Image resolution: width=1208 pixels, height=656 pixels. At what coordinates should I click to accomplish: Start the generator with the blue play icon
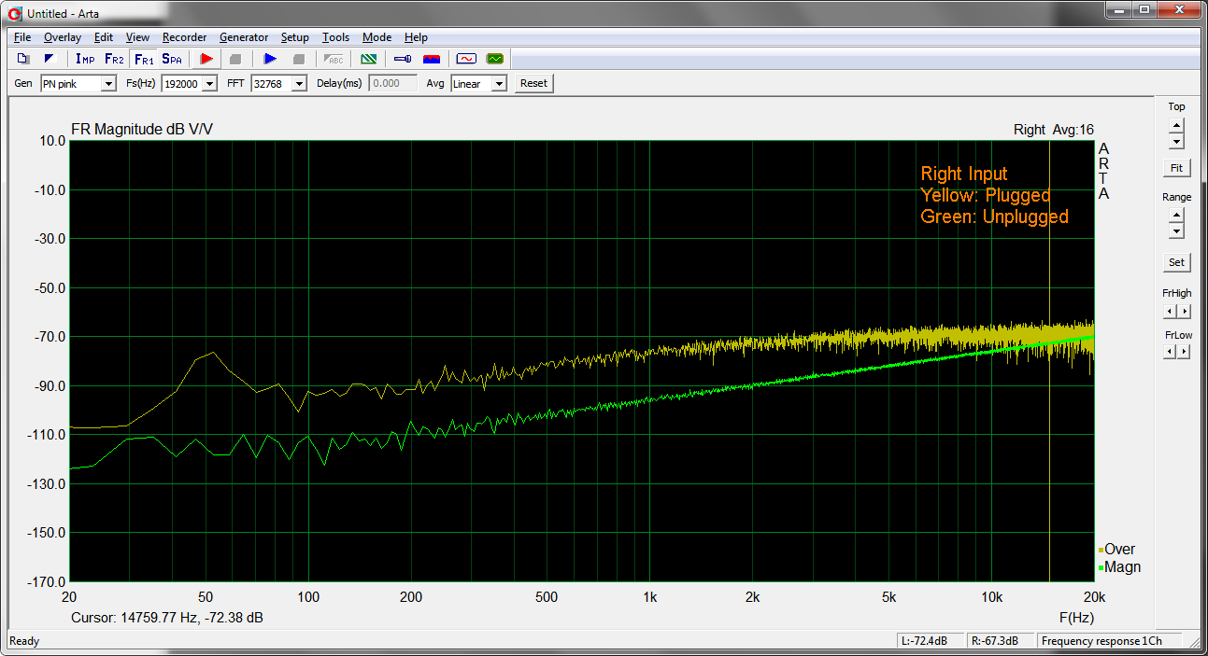pos(270,59)
